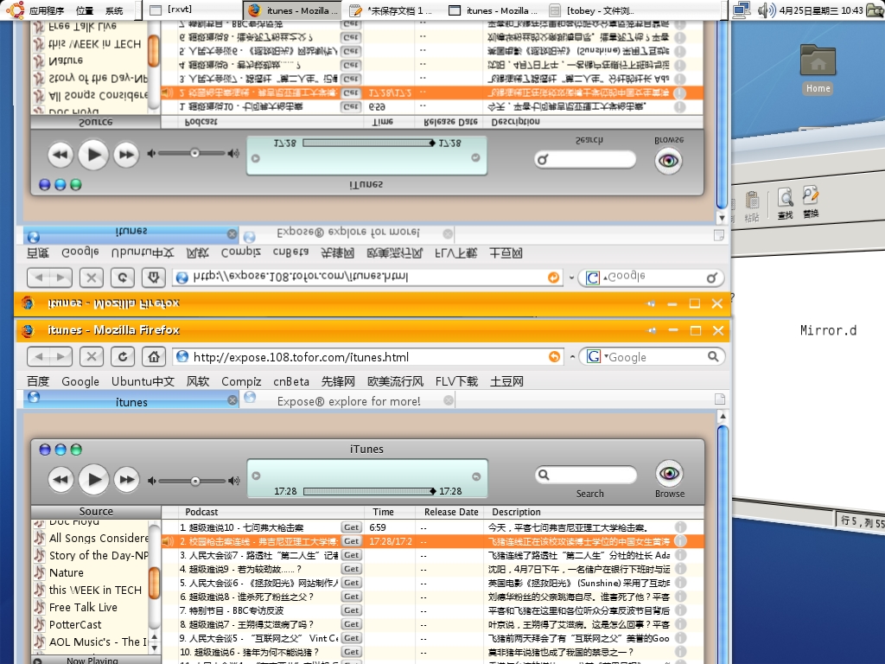This screenshot has height=664, width=885.
Task: Toggle the pin icon in upright Firefox titlebar
Action: click(652, 330)
